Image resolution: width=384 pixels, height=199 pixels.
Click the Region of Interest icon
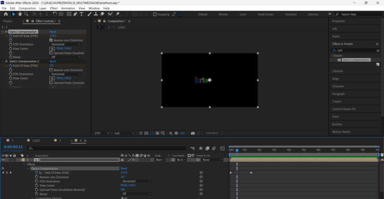pyautogui.click(x=157, y=133)
